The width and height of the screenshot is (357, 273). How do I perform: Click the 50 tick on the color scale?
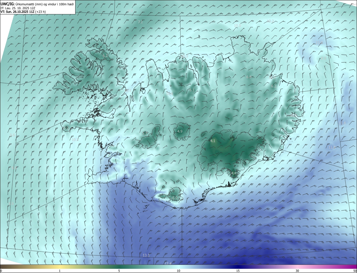point(355,271)
